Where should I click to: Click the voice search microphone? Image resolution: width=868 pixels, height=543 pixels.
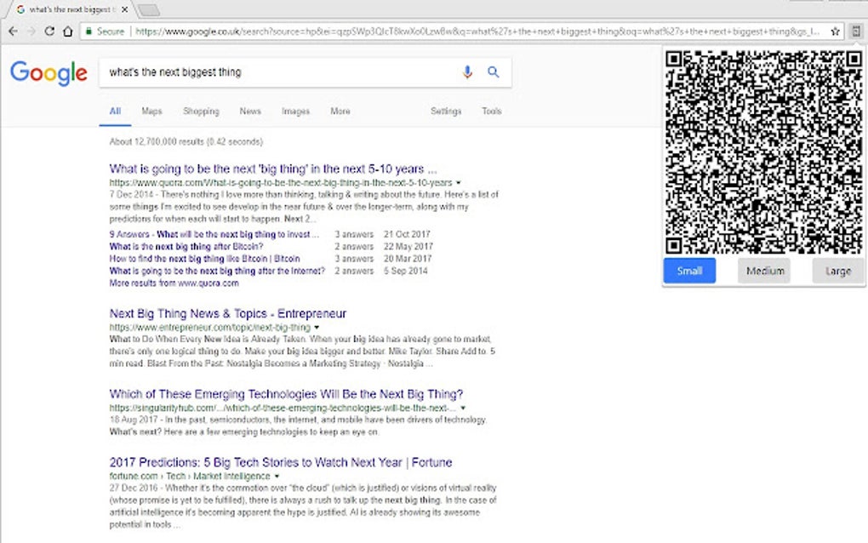[x=467, y=72]
